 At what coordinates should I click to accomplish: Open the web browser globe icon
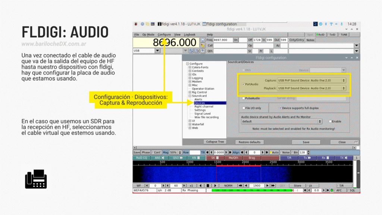142,24
